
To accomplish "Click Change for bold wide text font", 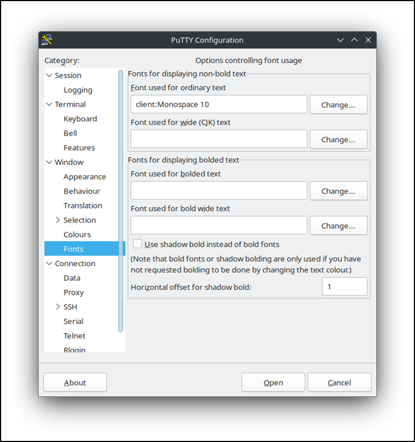I will coord(339,225).
